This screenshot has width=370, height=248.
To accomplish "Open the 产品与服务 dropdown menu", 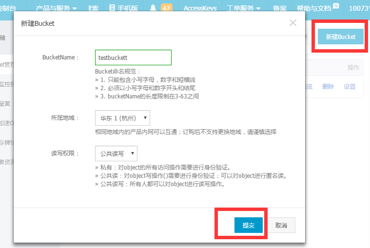I will [57, 8].
